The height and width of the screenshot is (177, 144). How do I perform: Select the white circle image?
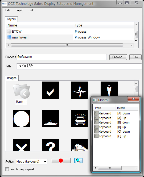pos(21,119)
